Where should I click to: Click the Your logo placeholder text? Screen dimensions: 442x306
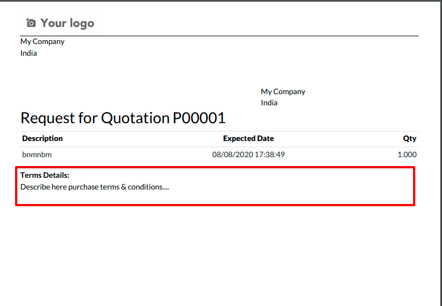click(x=67, y=23)
